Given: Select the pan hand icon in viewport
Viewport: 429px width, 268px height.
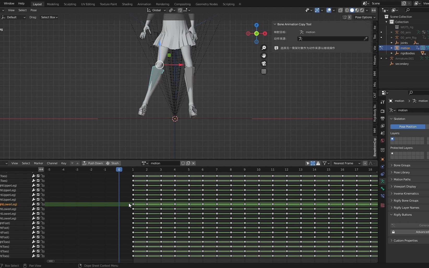Looking at the screenshot, I should click(x=264, y=56).
